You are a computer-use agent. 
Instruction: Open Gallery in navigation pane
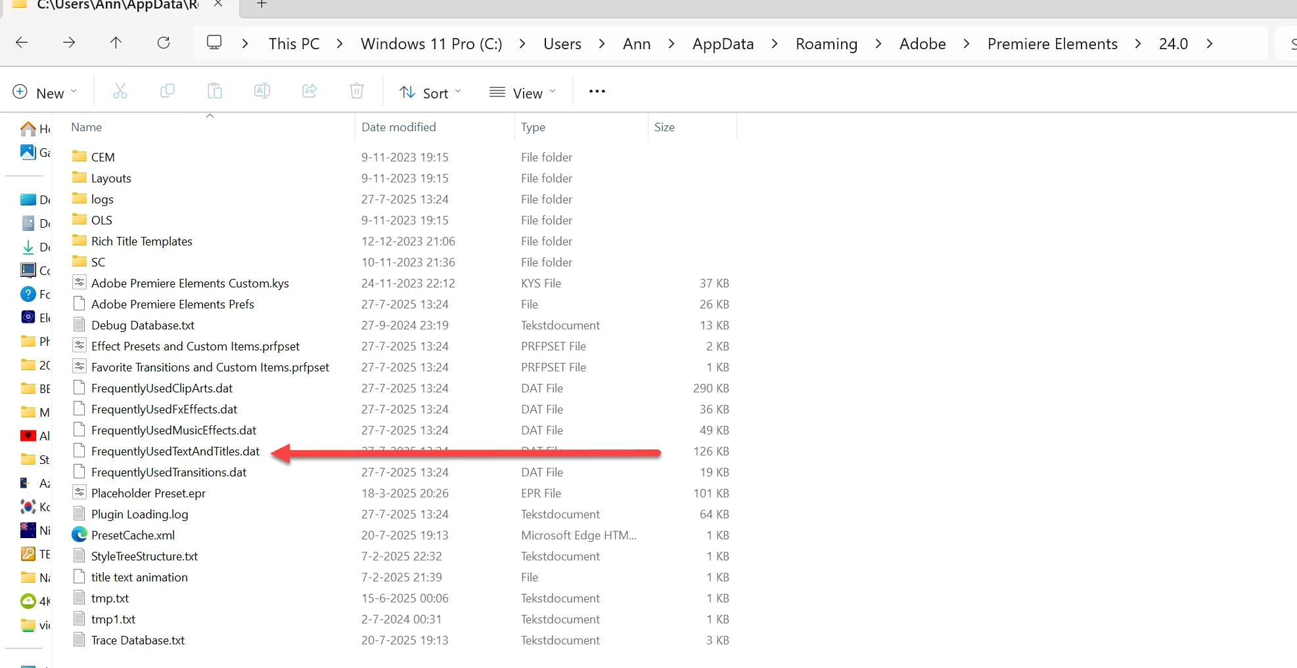[35, 152]
